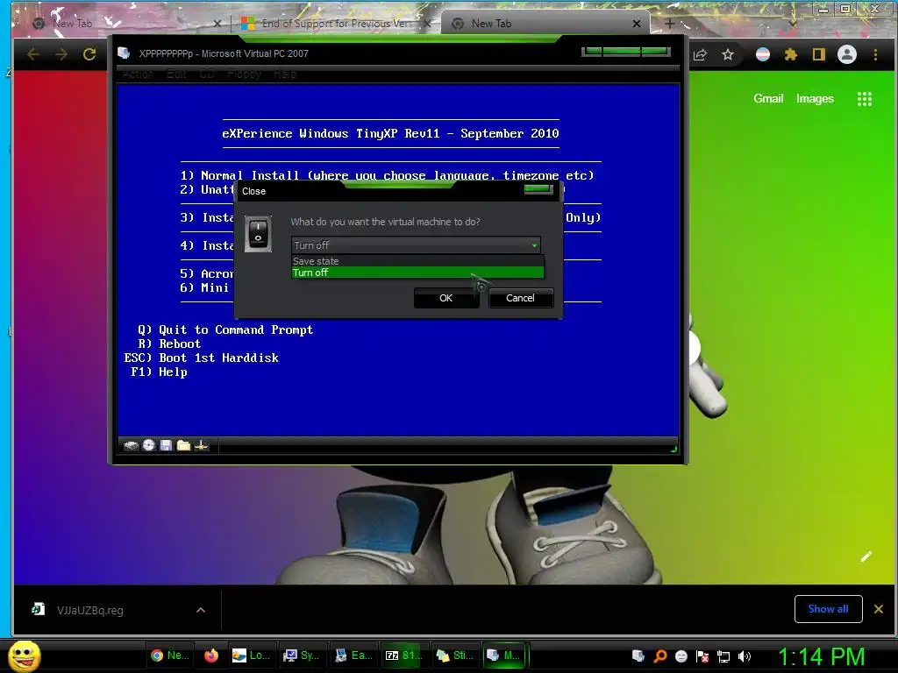
Task: Click the taskbar button labeled Lo...
Action: pyautogui.click(x=252, y=655)
